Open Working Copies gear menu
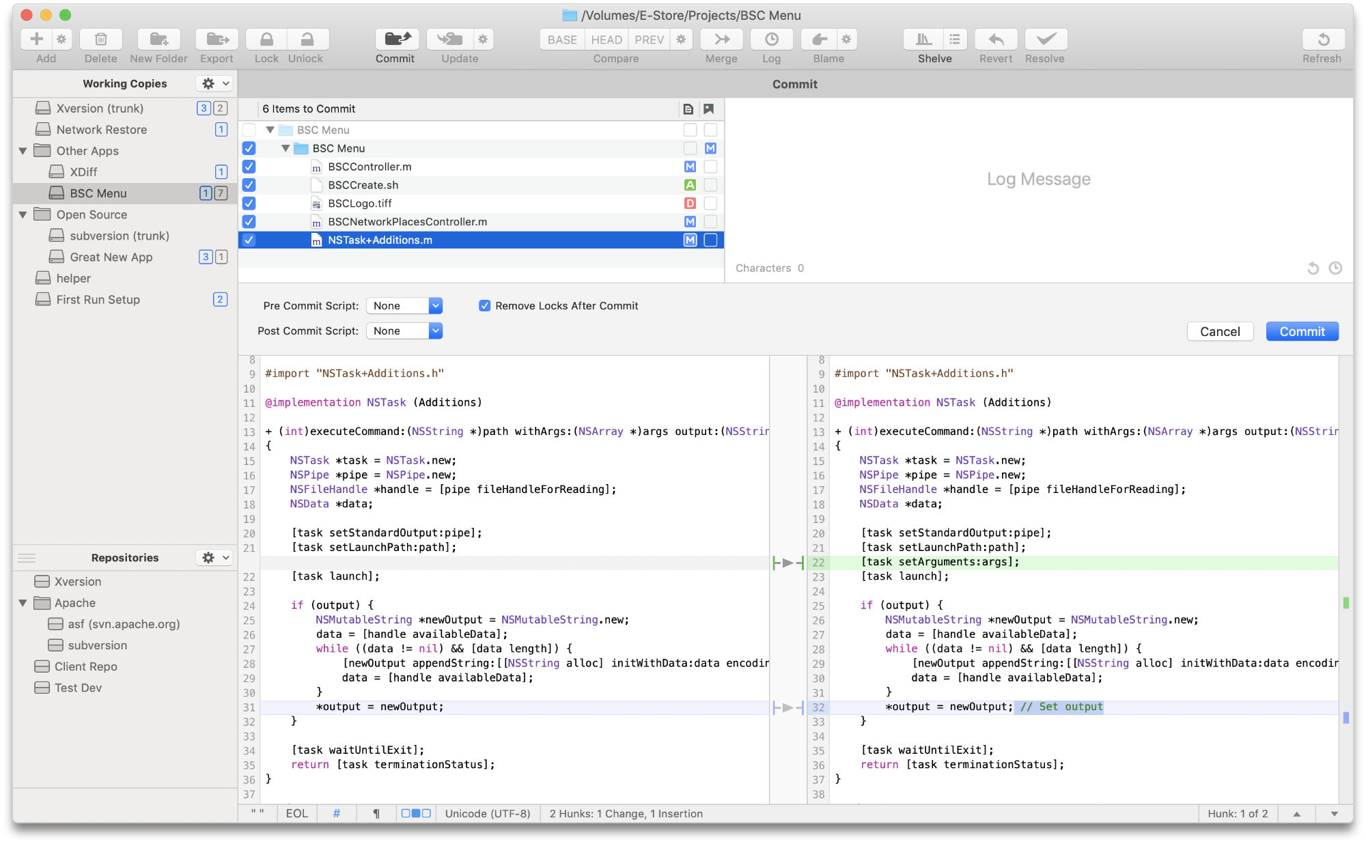Screen dimensions: 1366x844 click(214, 83)
